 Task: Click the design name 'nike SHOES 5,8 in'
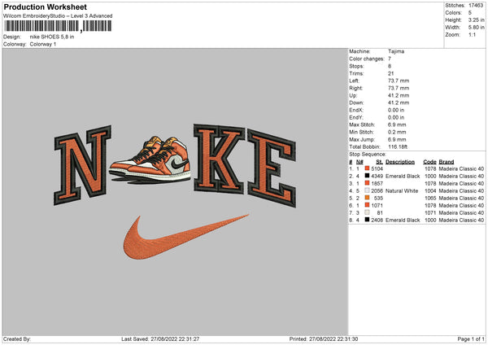52,37
